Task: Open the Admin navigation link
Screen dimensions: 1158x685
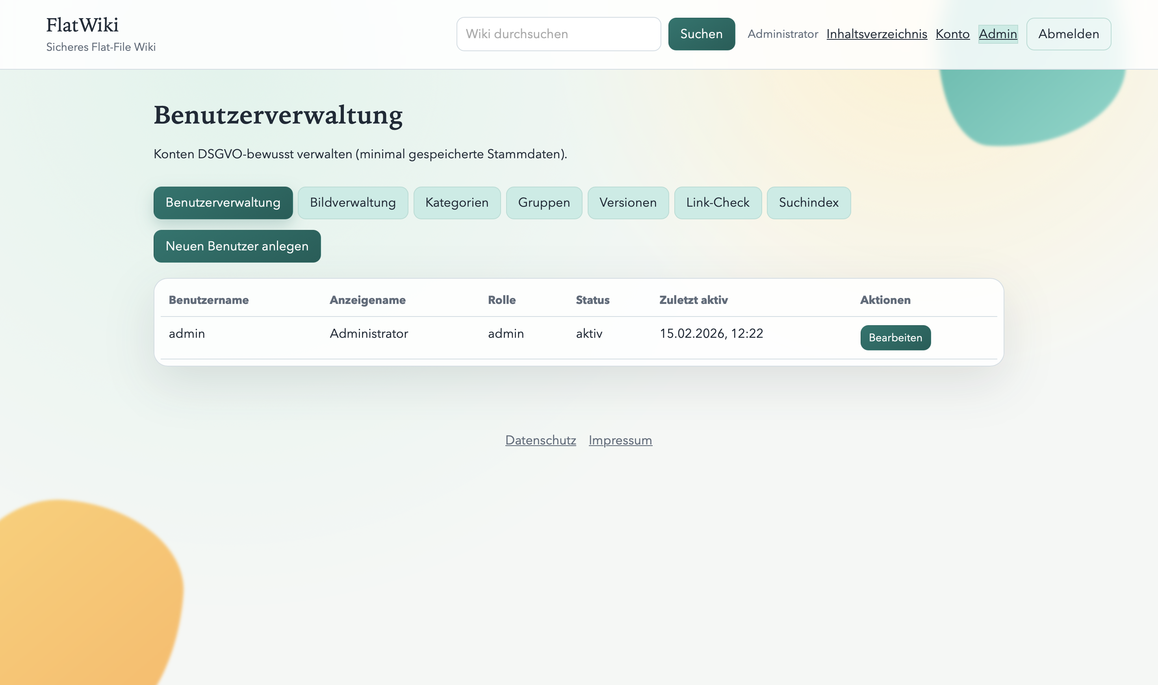Action: click(998, 34)
